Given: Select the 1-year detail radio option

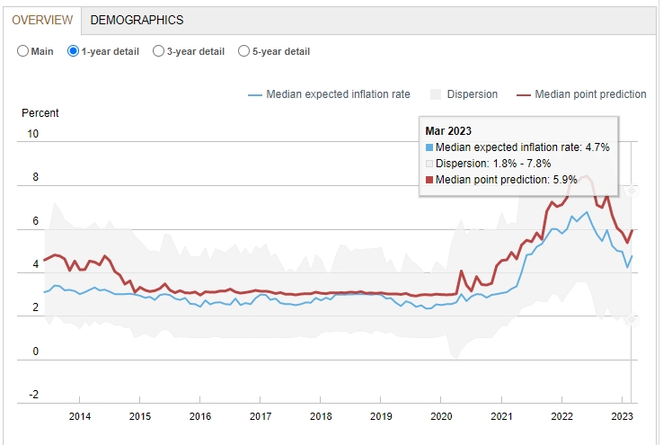Looking at the screenshot, I should 73,51.
